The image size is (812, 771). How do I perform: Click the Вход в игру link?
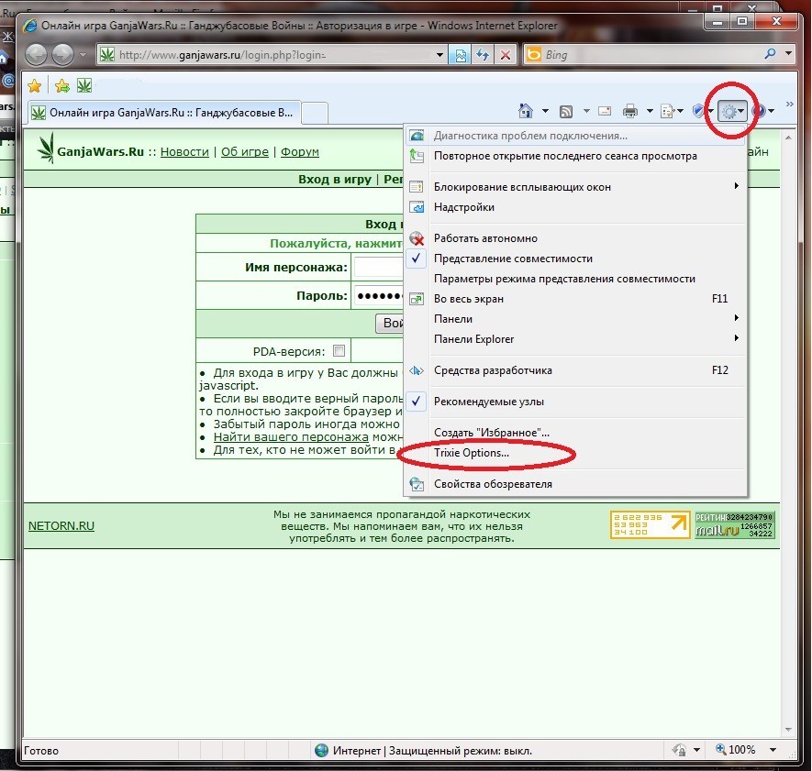(x=335, y=179)
